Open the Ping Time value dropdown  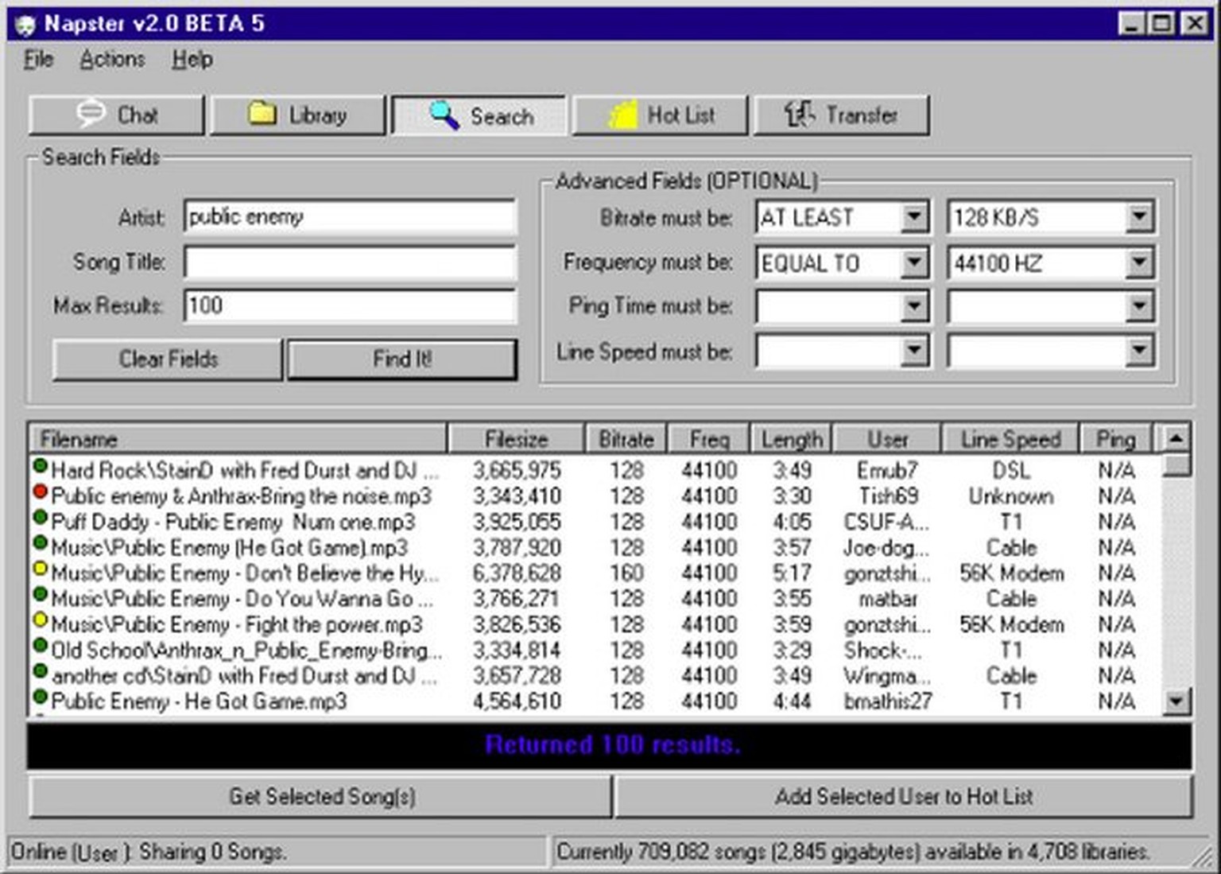pyautogui.click(x=1139, y=306)
